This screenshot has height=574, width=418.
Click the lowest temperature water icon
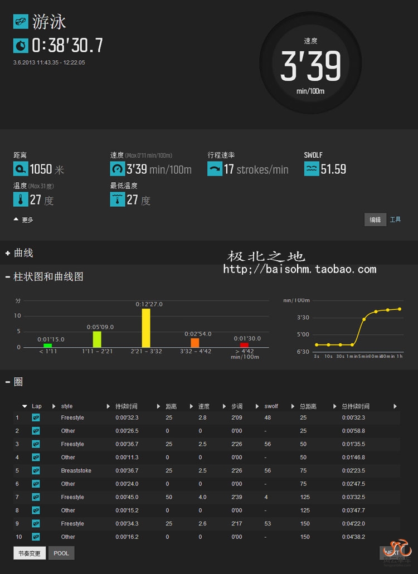point(118,200)
